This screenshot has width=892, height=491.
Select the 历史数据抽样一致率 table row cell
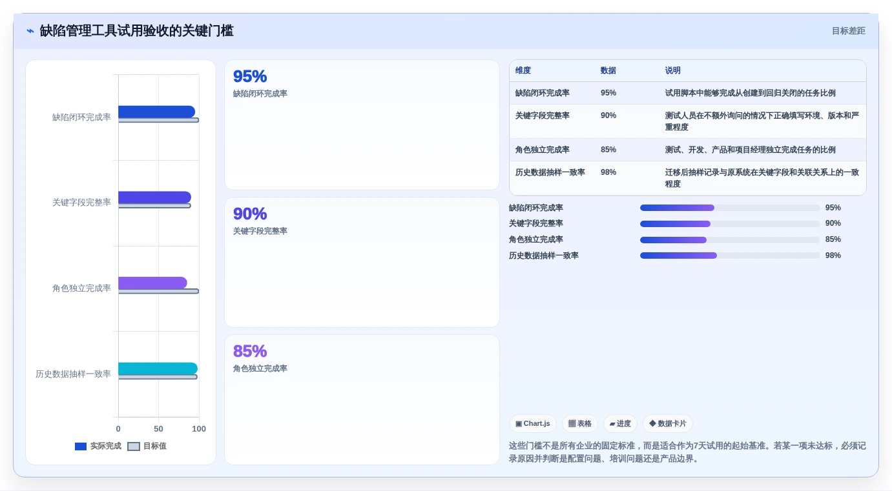[550, 172]
